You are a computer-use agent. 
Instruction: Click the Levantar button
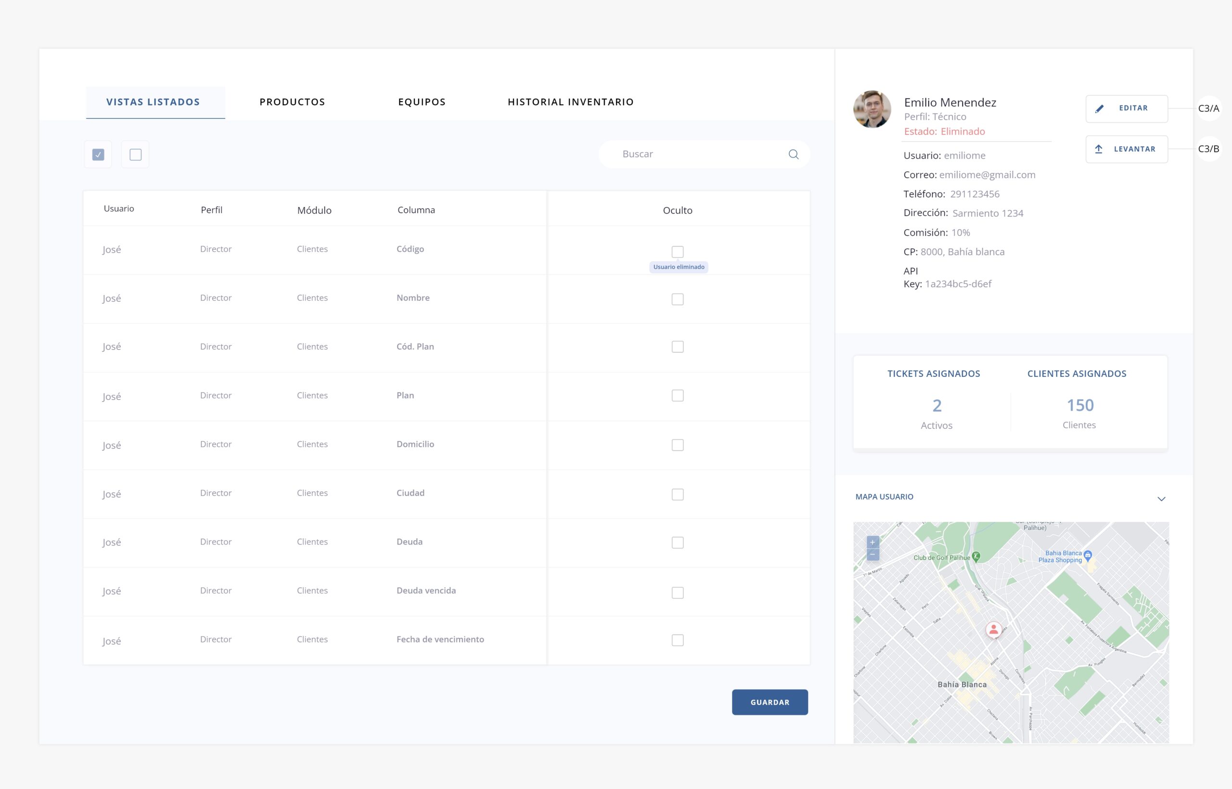(x=1126, y=149)
